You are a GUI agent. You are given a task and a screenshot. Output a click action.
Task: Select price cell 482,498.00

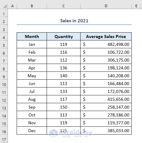point(106,44)
